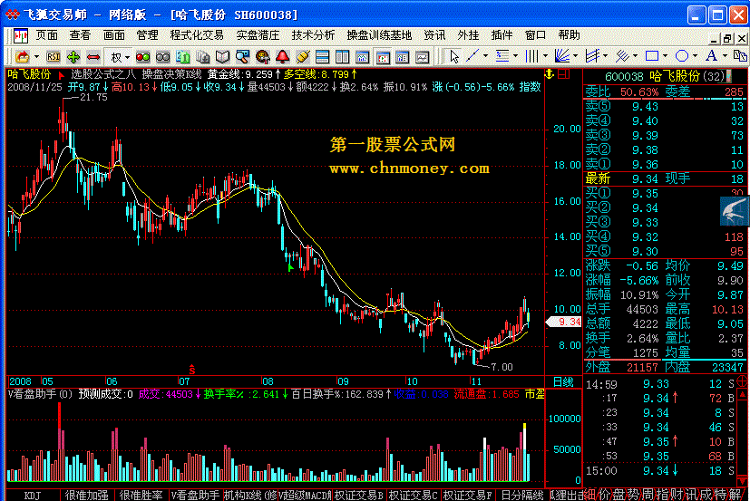Click the 哈飞股份 stock name in side panel
Viewport: 750px width, 501px height.
[675, 76]
